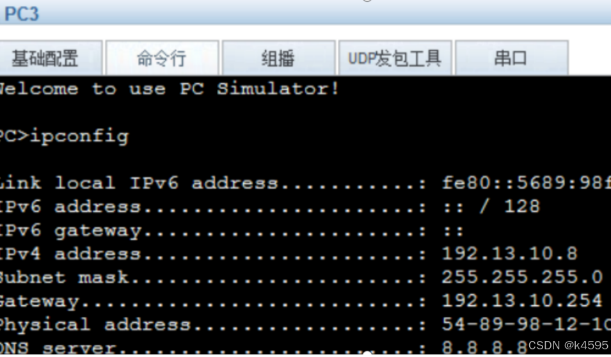
Task: Switch to the 命令行 tab
Action: [162, 58]
